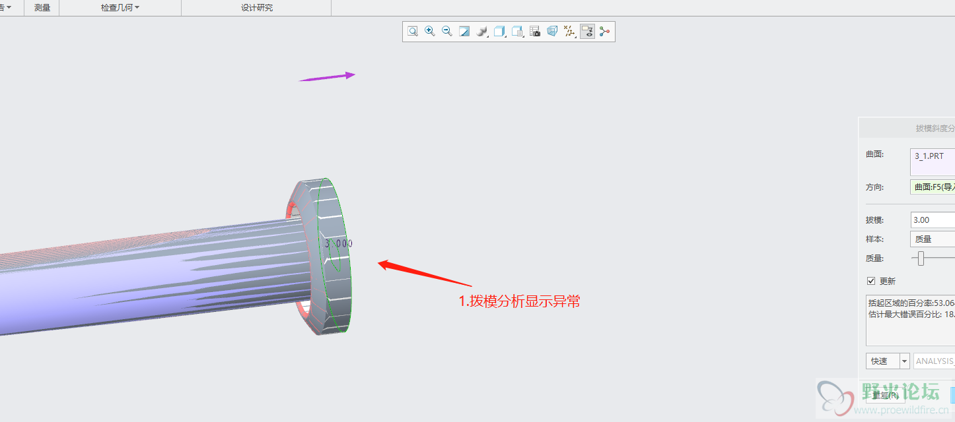Screen dimensions: 955x422
Task: Click the 估计最大错误百分比 result line
Action: pyautogui.click(x=911, y=315)
